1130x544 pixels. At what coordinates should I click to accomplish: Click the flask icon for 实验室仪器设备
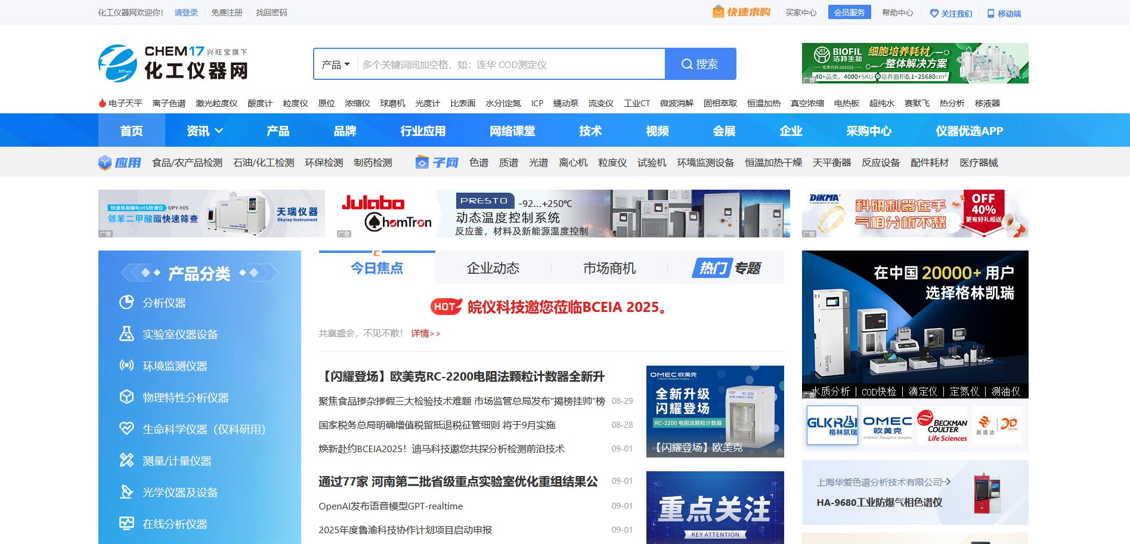click(126, 334)
